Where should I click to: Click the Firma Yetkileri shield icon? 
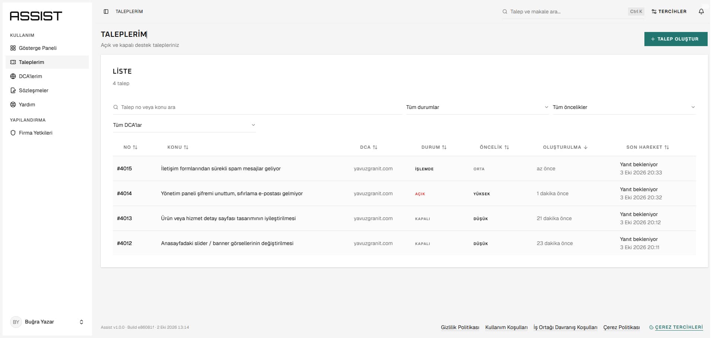13,133
